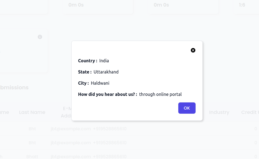
Task: Close the details popup with the X icon
Action: (x=193, y=50)
